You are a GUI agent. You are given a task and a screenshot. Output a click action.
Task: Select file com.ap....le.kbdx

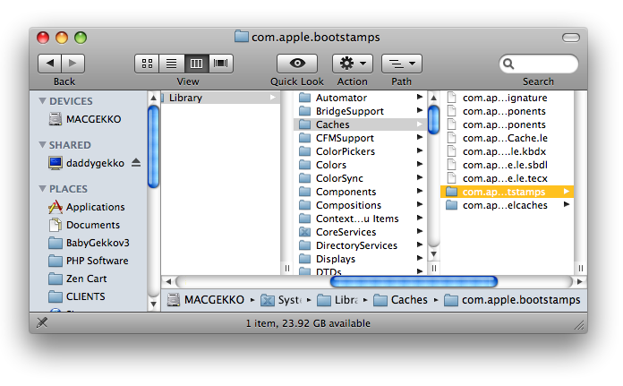click(507, 151)
